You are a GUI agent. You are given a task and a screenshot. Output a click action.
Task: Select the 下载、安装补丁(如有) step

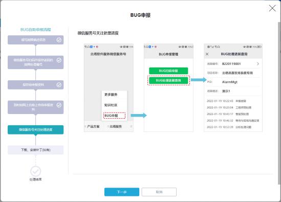[35, 150]
